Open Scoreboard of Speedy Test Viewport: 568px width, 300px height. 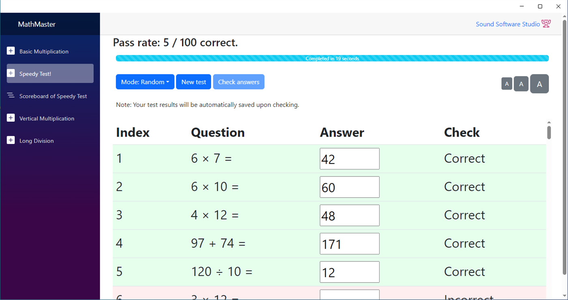pos(53,96)
